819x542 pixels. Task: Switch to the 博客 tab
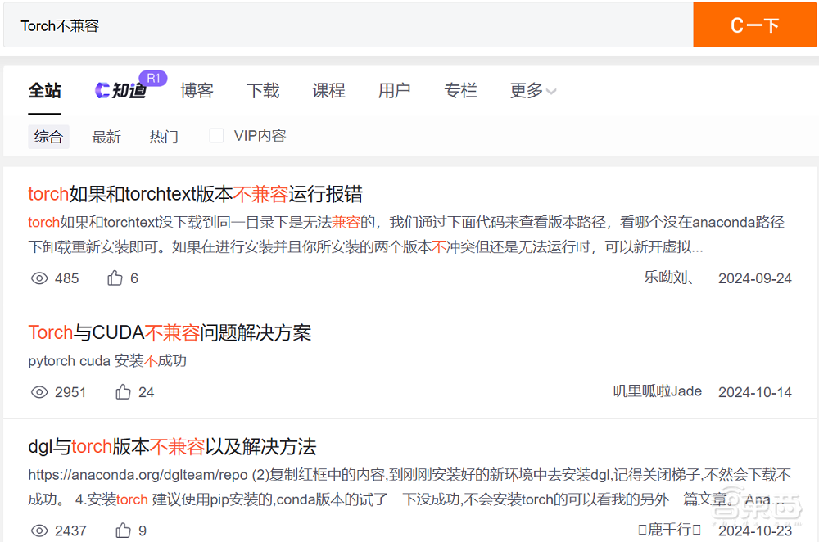click(197, 91)
